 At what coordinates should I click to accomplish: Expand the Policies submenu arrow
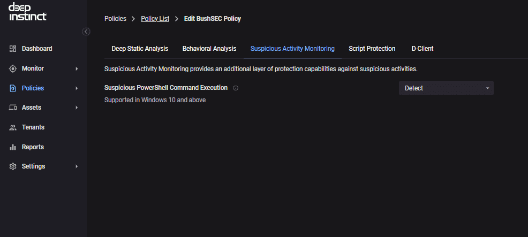click(77, 88)
